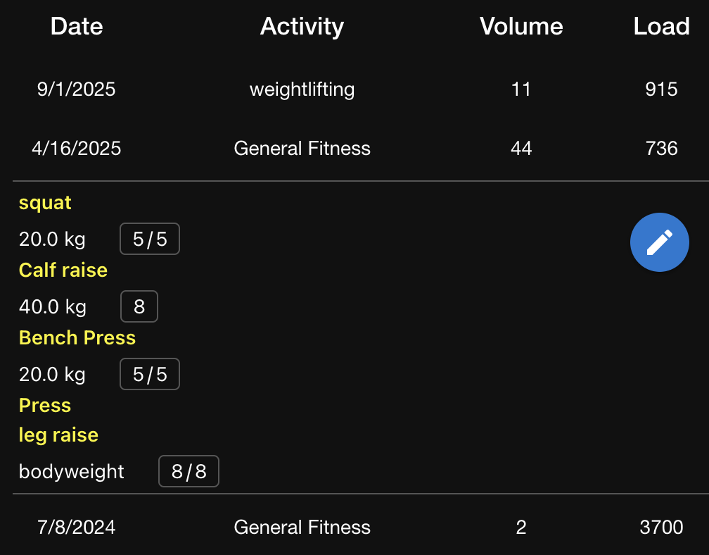Click the Calf raise exercise name
The width and height of the screenshot is (709, 555).
click(63, 270)
